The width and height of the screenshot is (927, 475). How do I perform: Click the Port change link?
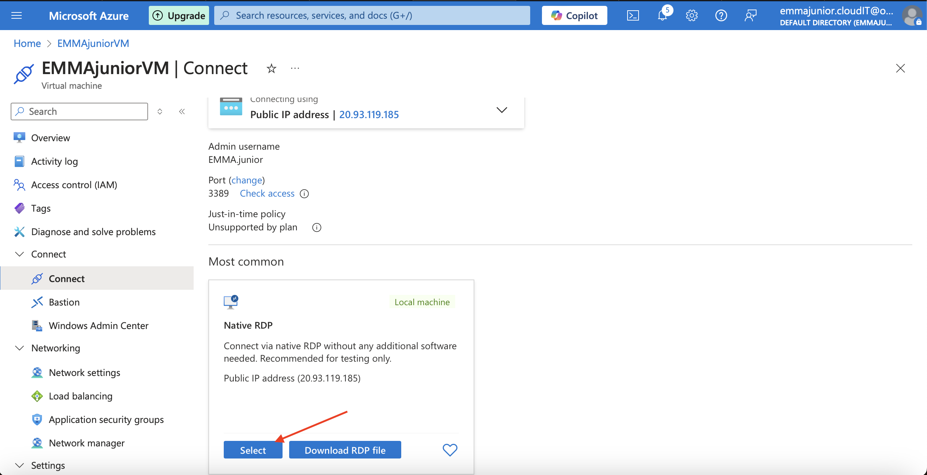point(247,180)
